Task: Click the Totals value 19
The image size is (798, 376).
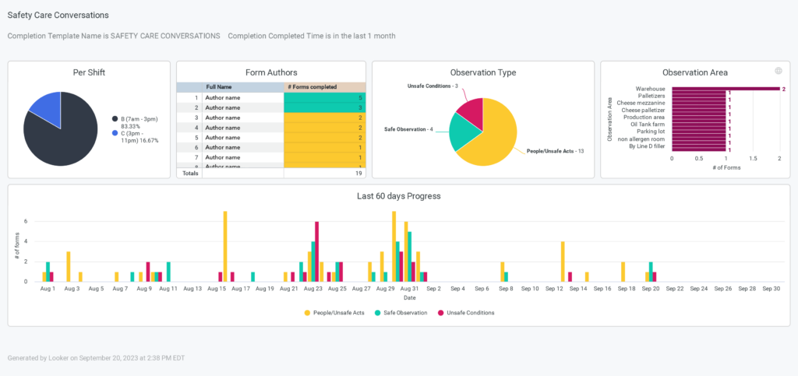Action: tap(358, 174)
